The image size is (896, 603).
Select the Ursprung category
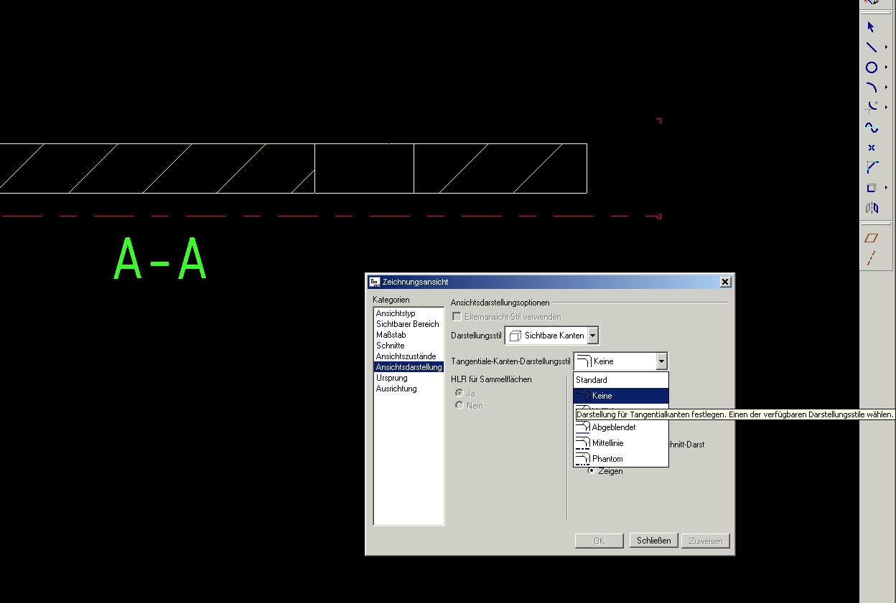pos(391,378)
